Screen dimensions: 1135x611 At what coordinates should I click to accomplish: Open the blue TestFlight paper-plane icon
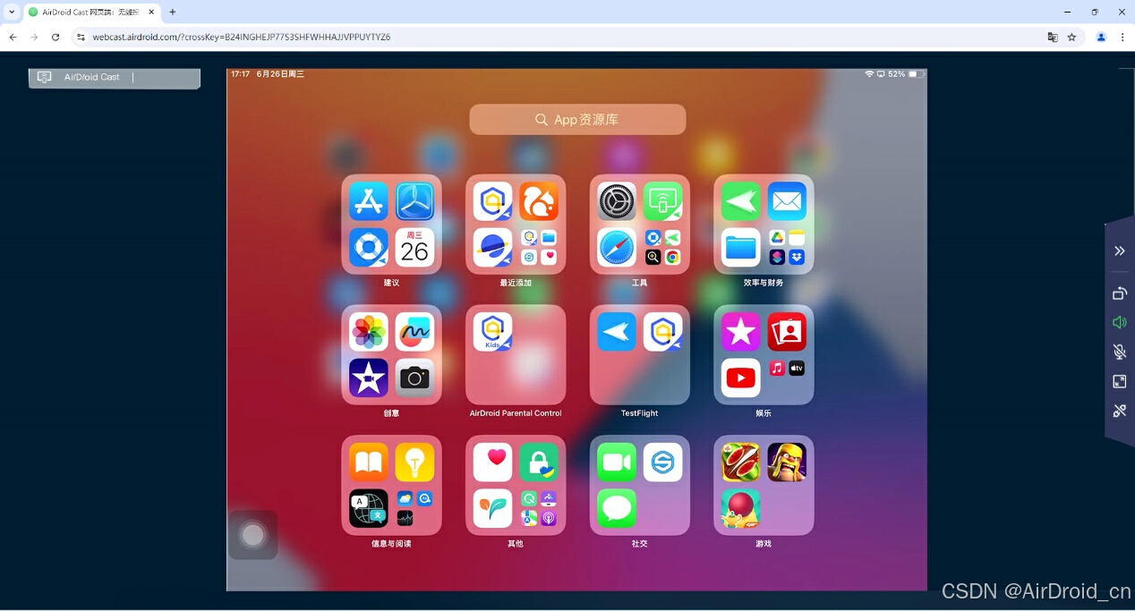pyautogui.click(x=617, y=332)
